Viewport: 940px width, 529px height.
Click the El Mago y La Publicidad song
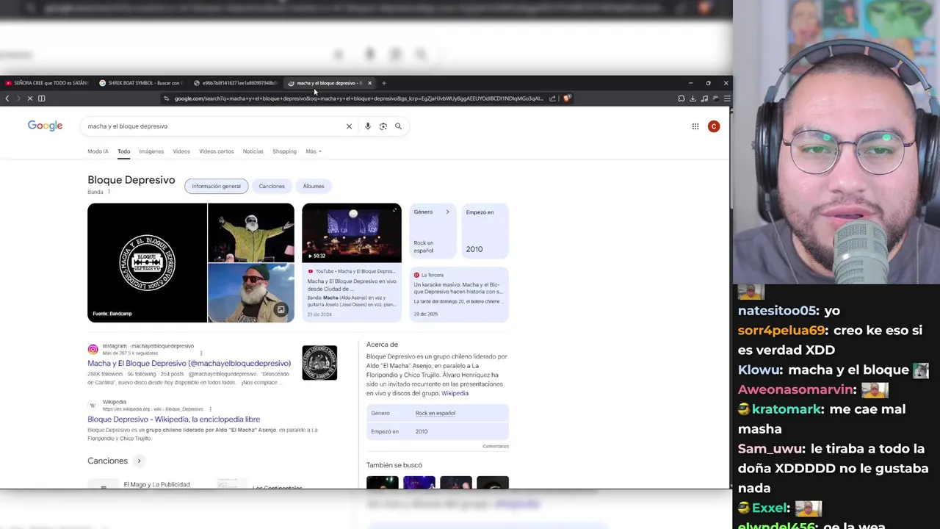click(x=156, y=484)
